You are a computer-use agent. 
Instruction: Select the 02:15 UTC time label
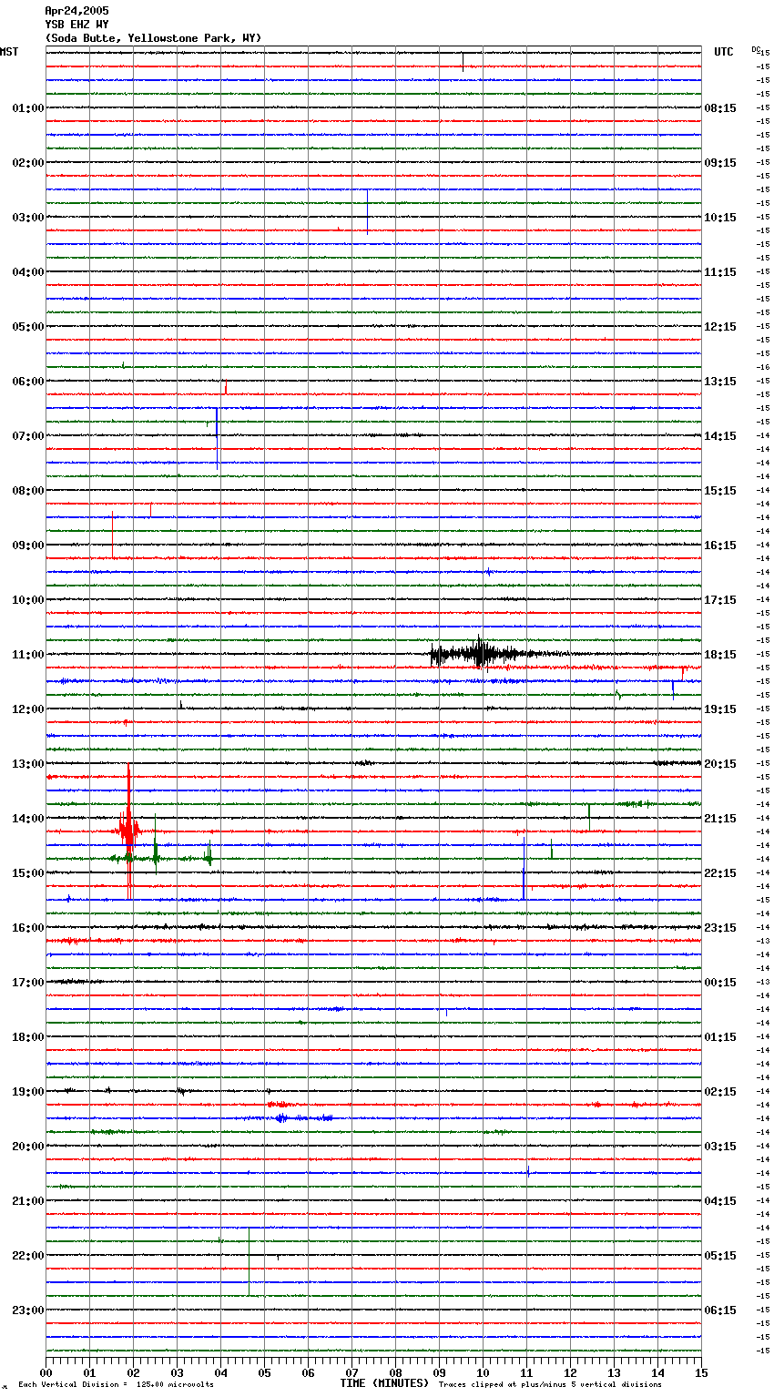(720, 1092)
